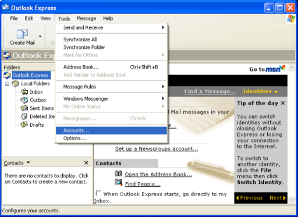This screenshot has height=217, width=298.
Task: Click the Windows flag logo
Action: 291,19
